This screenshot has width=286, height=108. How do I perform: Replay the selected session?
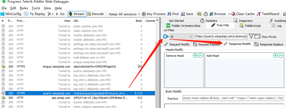point(37,14)
